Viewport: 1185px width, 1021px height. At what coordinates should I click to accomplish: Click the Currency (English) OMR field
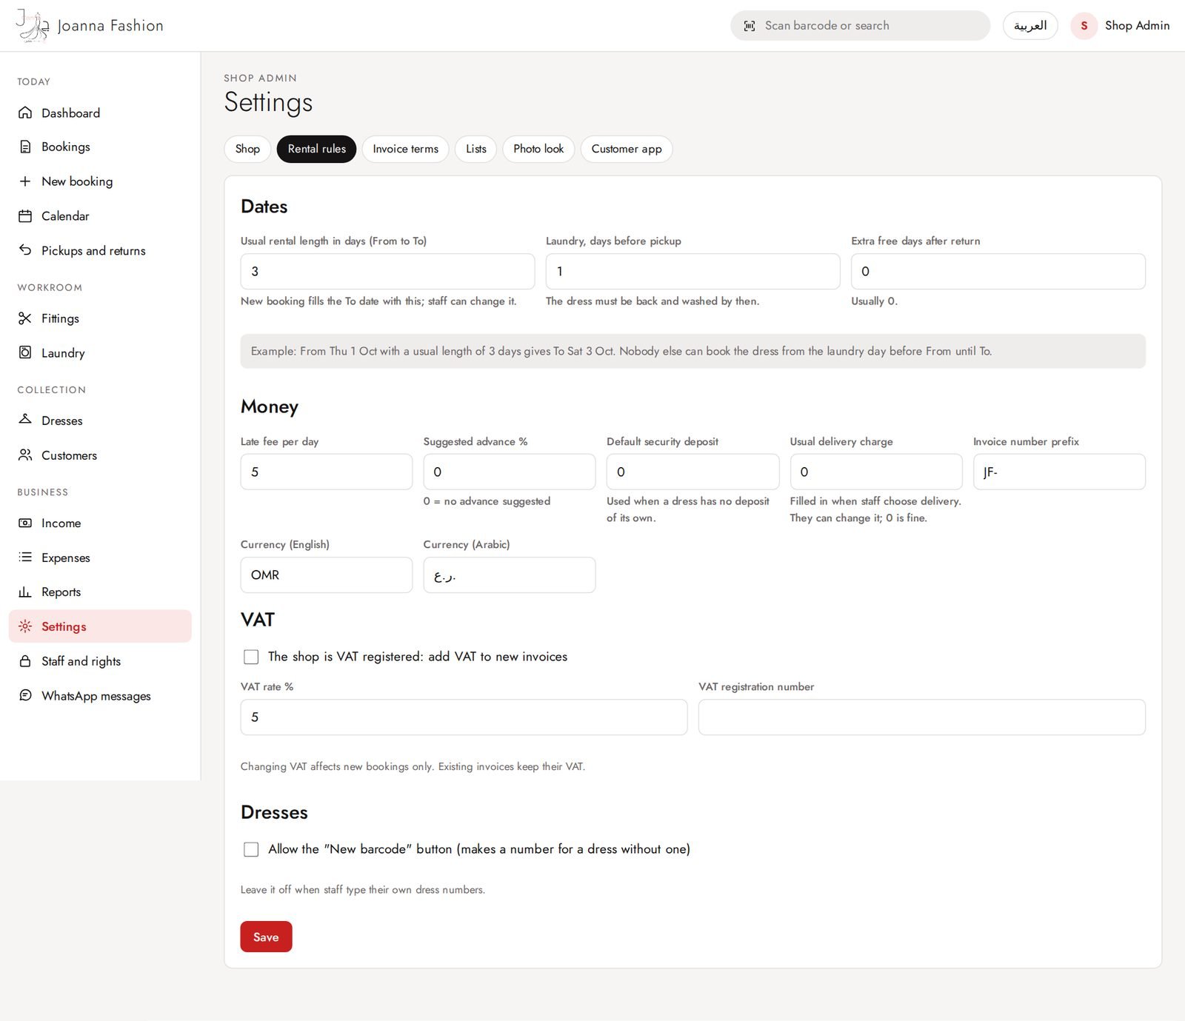click(x=326, y=575)
